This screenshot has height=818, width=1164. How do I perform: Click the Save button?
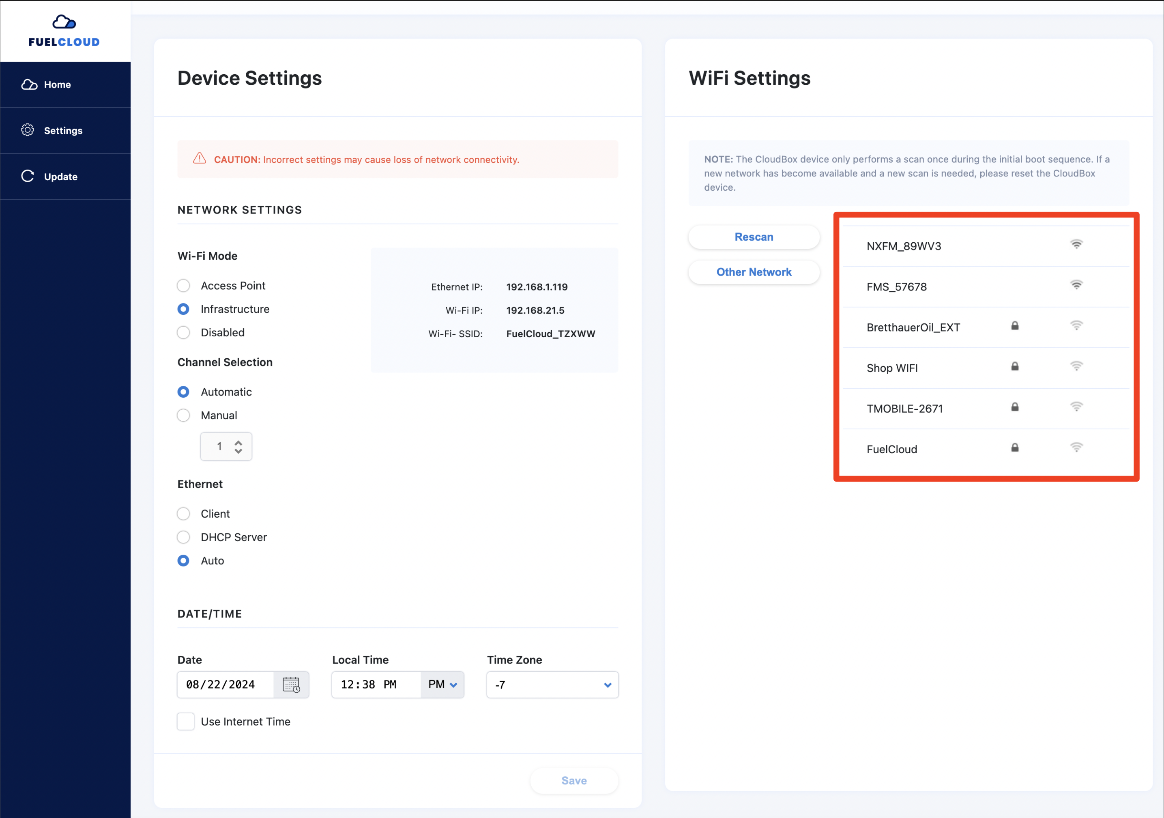pos(574,781)
